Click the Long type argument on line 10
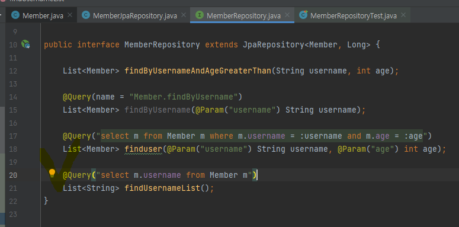 tap(357, 45)
